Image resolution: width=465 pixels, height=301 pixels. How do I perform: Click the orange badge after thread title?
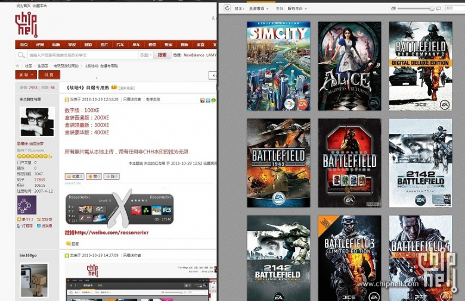coord(114,87)
